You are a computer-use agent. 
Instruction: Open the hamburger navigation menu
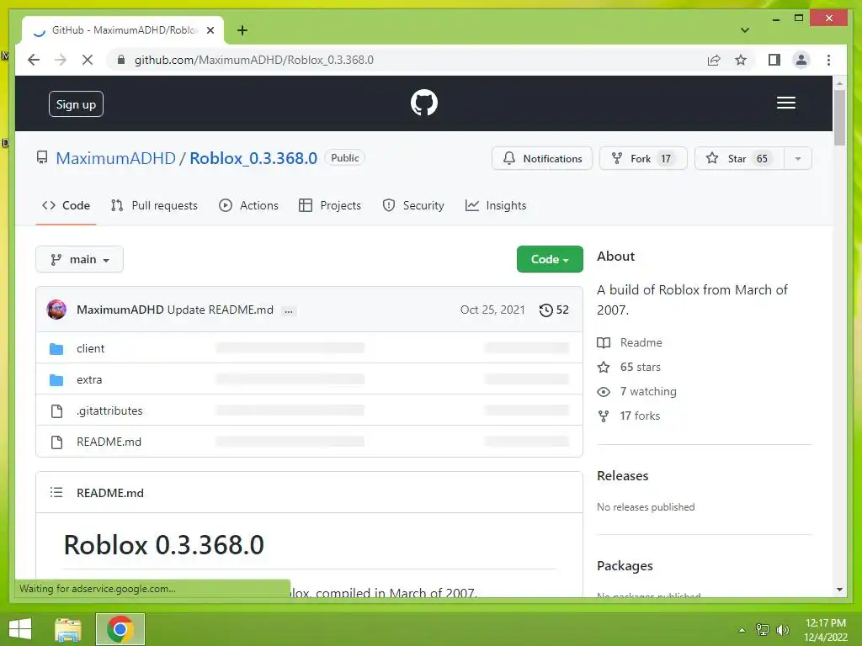(x=785, y=103)
